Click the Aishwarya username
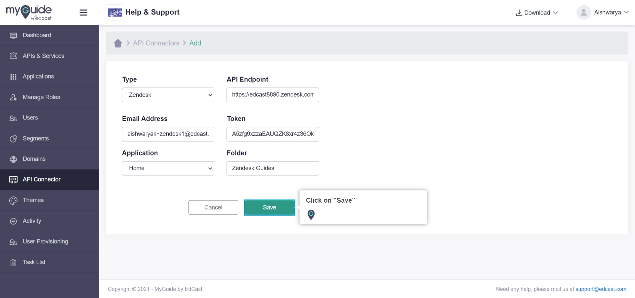 tap(608, 12)
